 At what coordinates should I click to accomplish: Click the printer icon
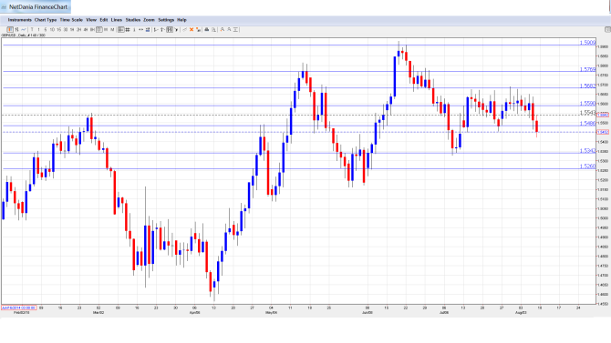[207, 29]
